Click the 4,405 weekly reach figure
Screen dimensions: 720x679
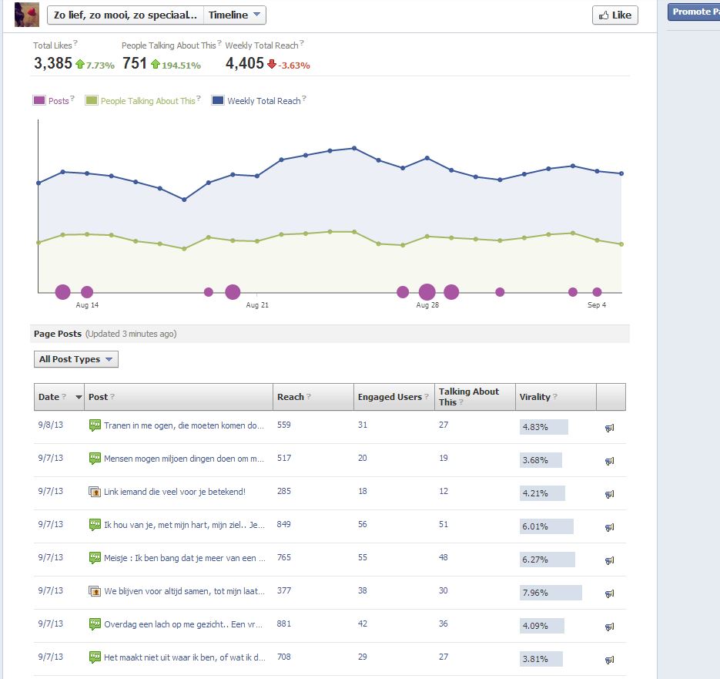point(245,63)
